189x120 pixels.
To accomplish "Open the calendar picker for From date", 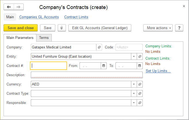I will point(103,66).
